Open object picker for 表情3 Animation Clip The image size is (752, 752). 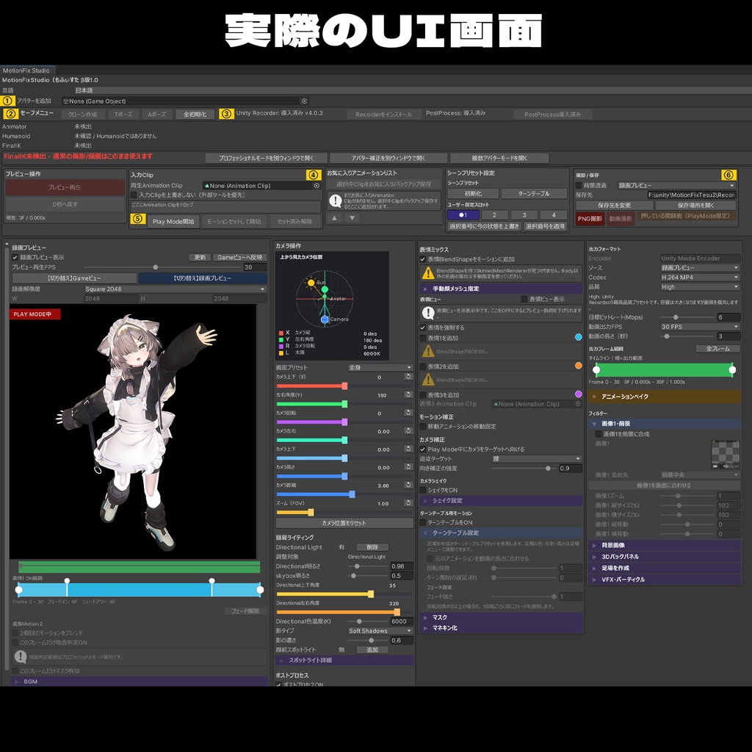(x=578, y=404)
